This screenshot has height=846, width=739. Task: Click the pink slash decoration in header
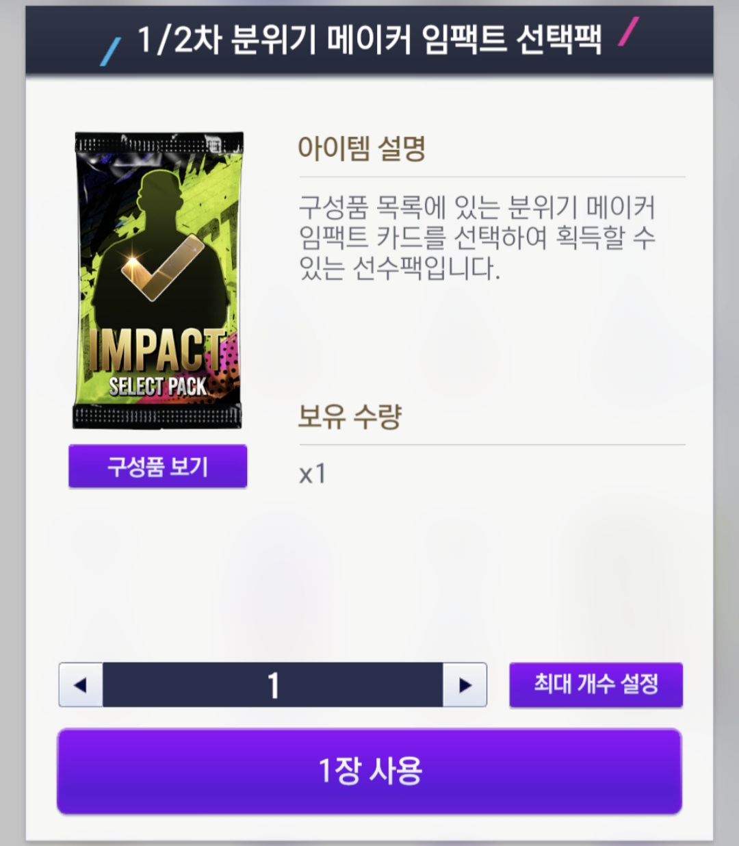628,31
